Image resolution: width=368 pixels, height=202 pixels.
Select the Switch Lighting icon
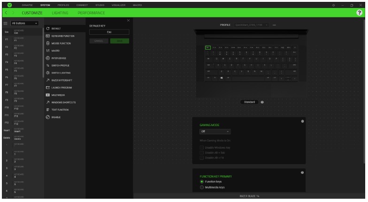click(48, 73)
